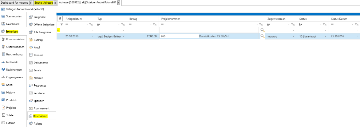Image resolution: width=360 pixels, height=127 pixels.
Task: Open the grid column chooser icon
Action: click(60, 19)
